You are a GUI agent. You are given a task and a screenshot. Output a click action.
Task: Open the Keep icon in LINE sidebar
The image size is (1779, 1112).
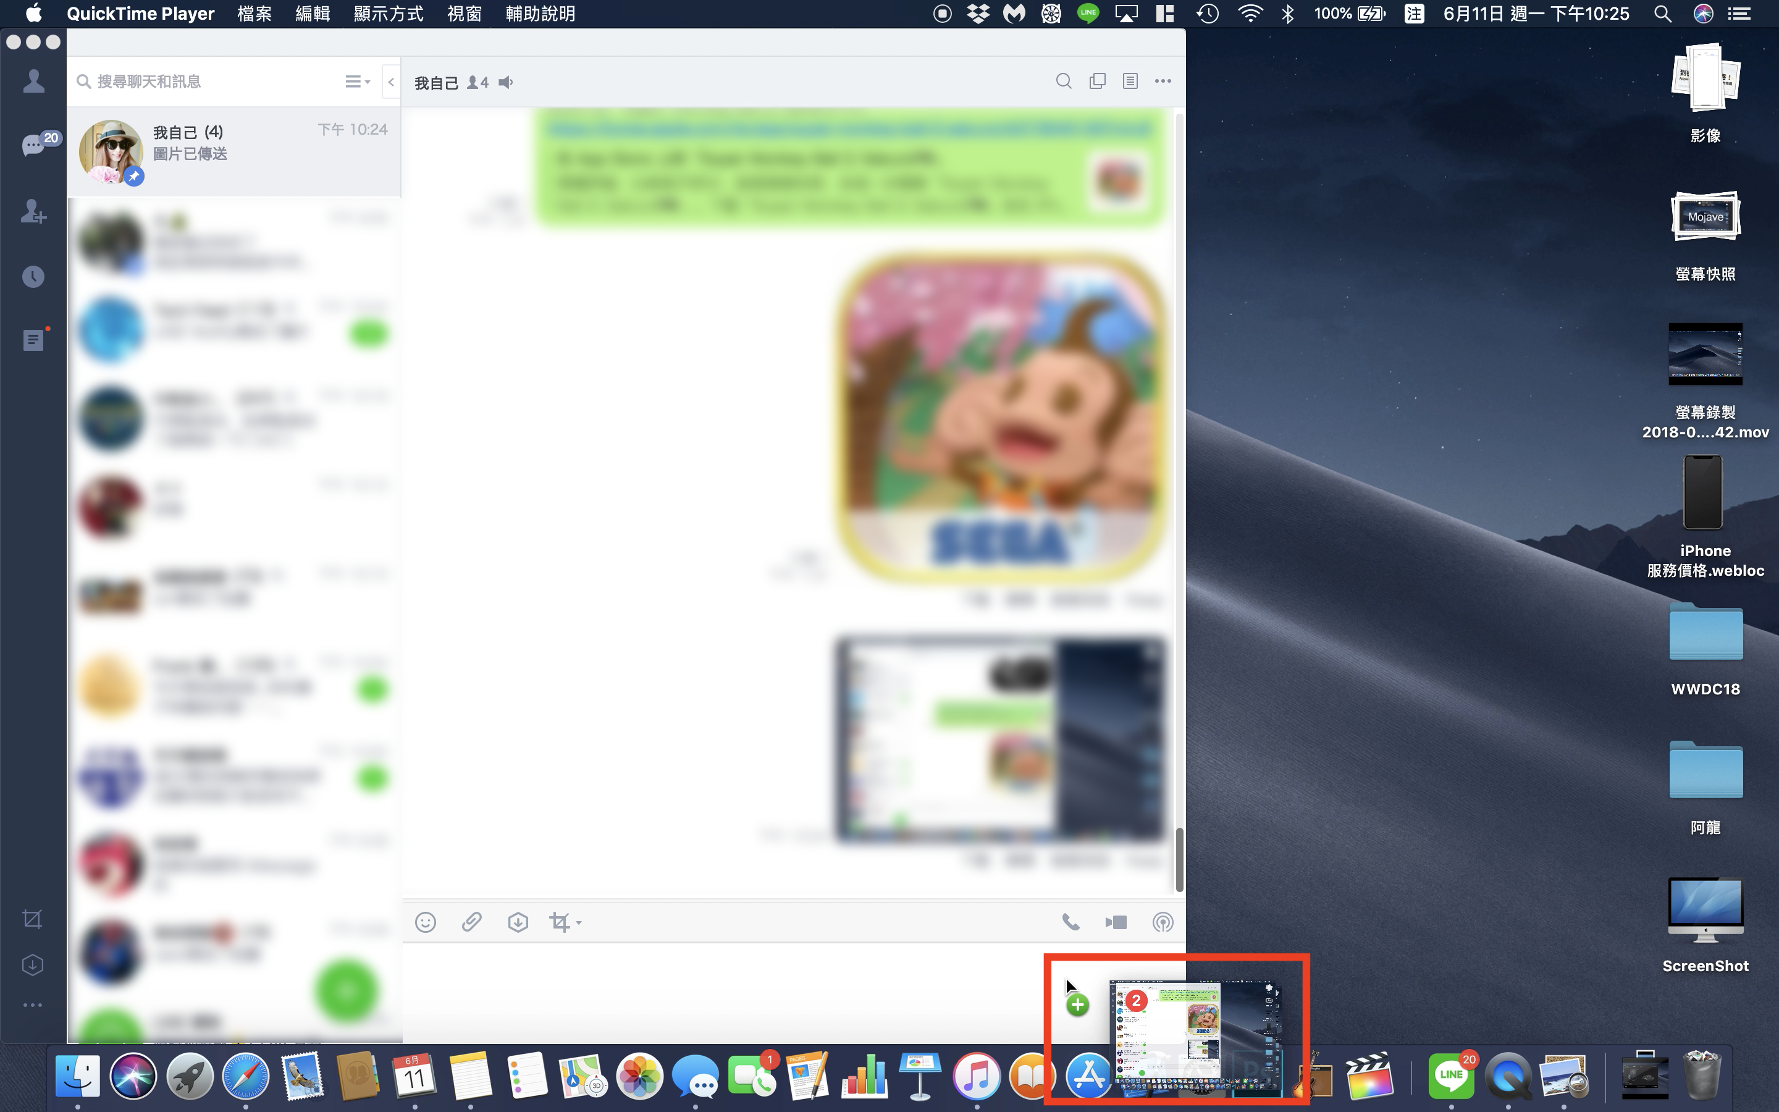(32, 965)
